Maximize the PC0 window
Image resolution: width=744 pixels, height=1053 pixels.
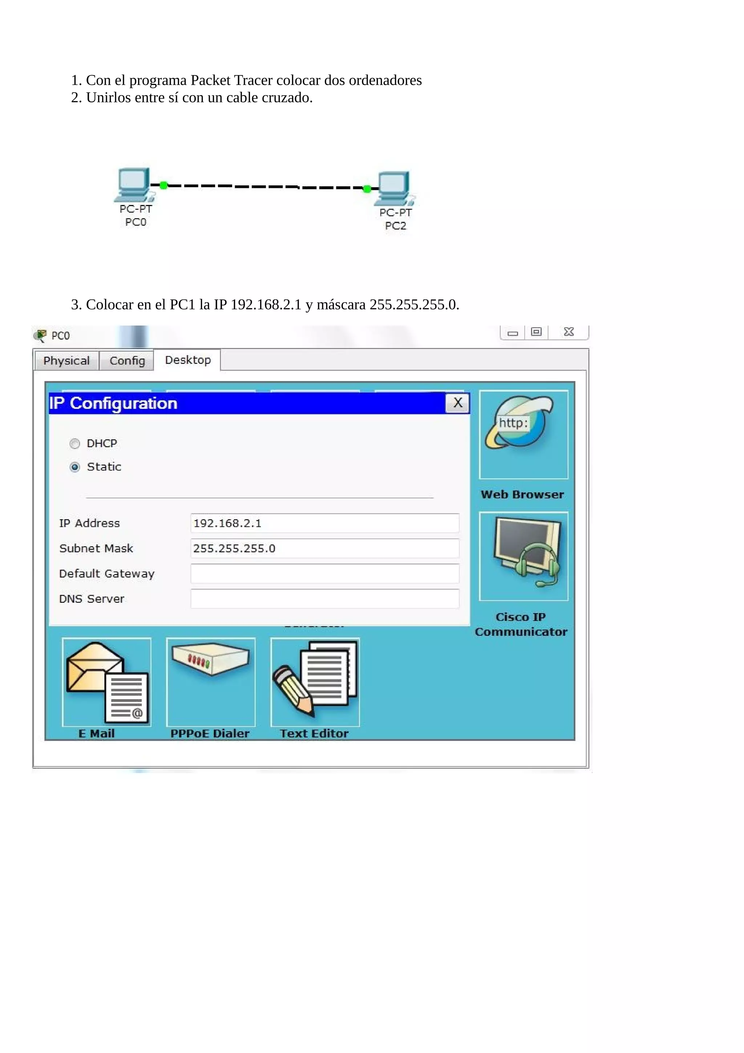(536, 332)
